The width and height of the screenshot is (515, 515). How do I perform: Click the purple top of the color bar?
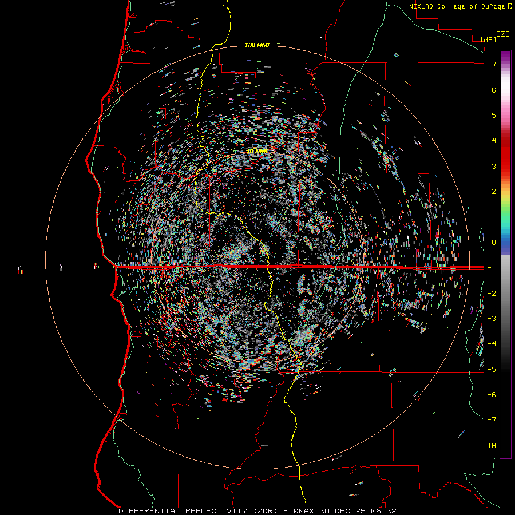505,56
